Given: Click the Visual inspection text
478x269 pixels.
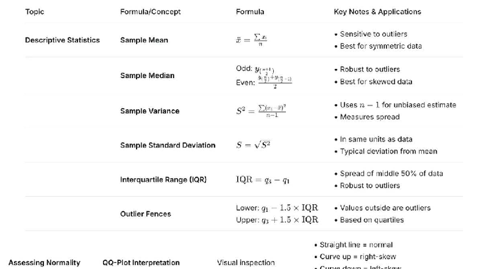Looking at the screenshot, I should click(x=246, y=263).
